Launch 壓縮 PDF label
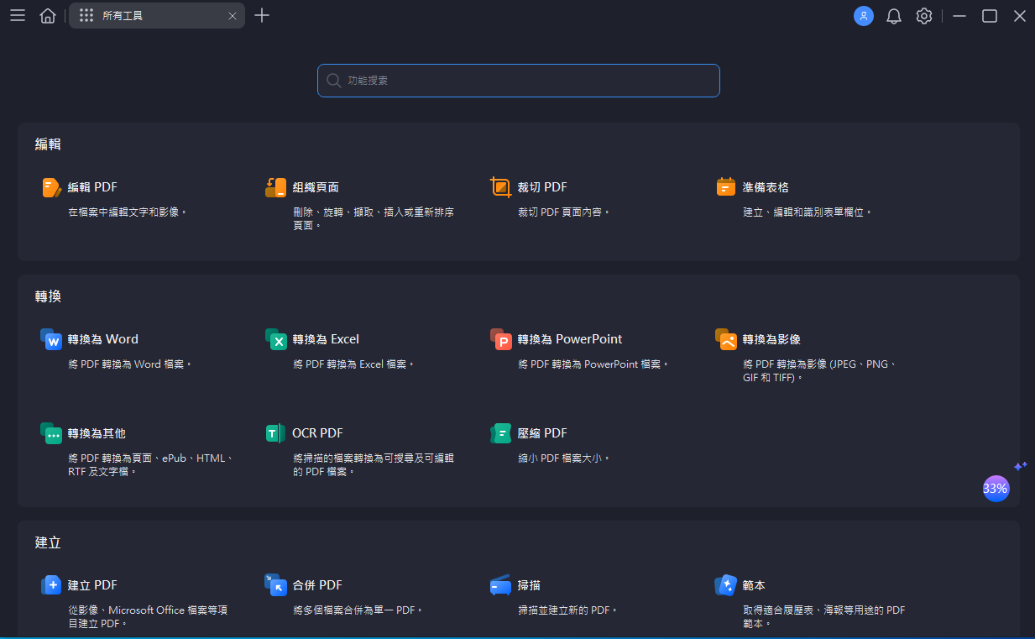The image size is (1035, 639). pyautogui.click(x=542, y=433)
